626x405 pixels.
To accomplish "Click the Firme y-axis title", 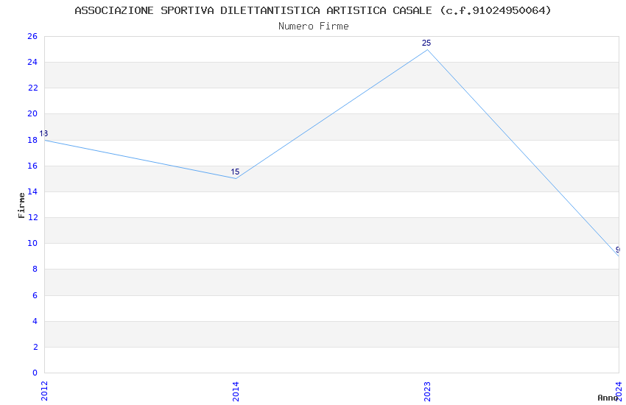I will [21, 205].
